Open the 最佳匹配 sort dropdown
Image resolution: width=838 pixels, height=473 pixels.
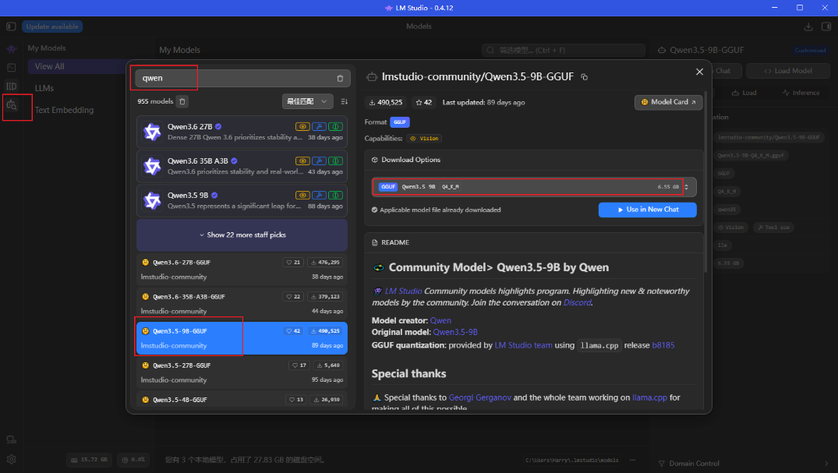307,101
